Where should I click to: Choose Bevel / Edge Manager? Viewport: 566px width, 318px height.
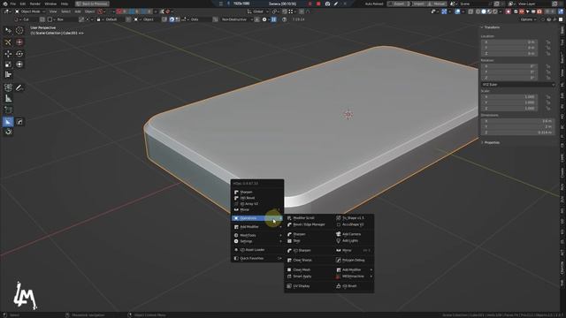(x=309, y=224)
